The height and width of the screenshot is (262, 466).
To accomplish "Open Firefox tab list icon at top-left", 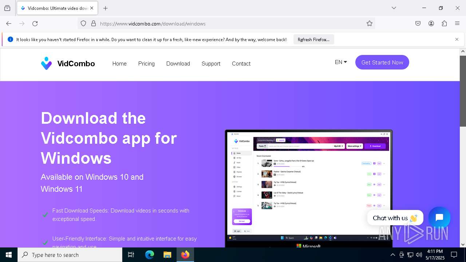I will pyautogui.click(x=7, y=8).
